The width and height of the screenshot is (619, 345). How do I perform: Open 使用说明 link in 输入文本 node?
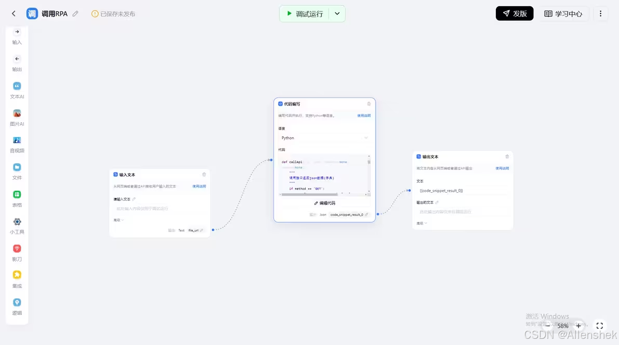click(199, 186)
